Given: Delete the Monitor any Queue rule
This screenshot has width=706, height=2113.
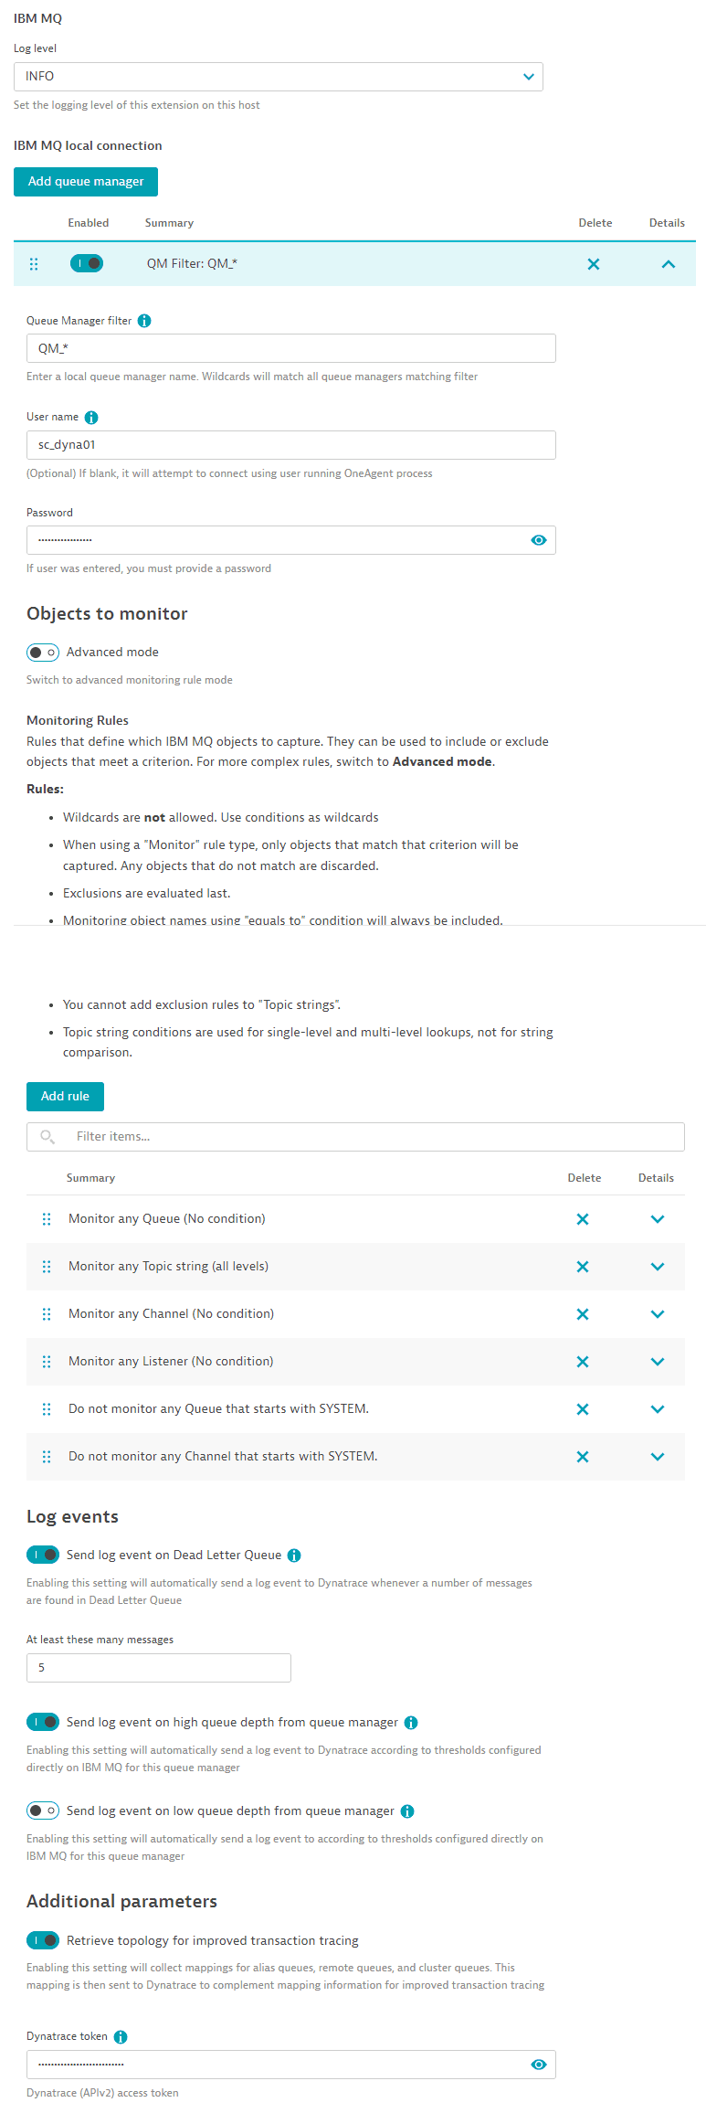Looking at the screenshot, I should pos(583,1219).
